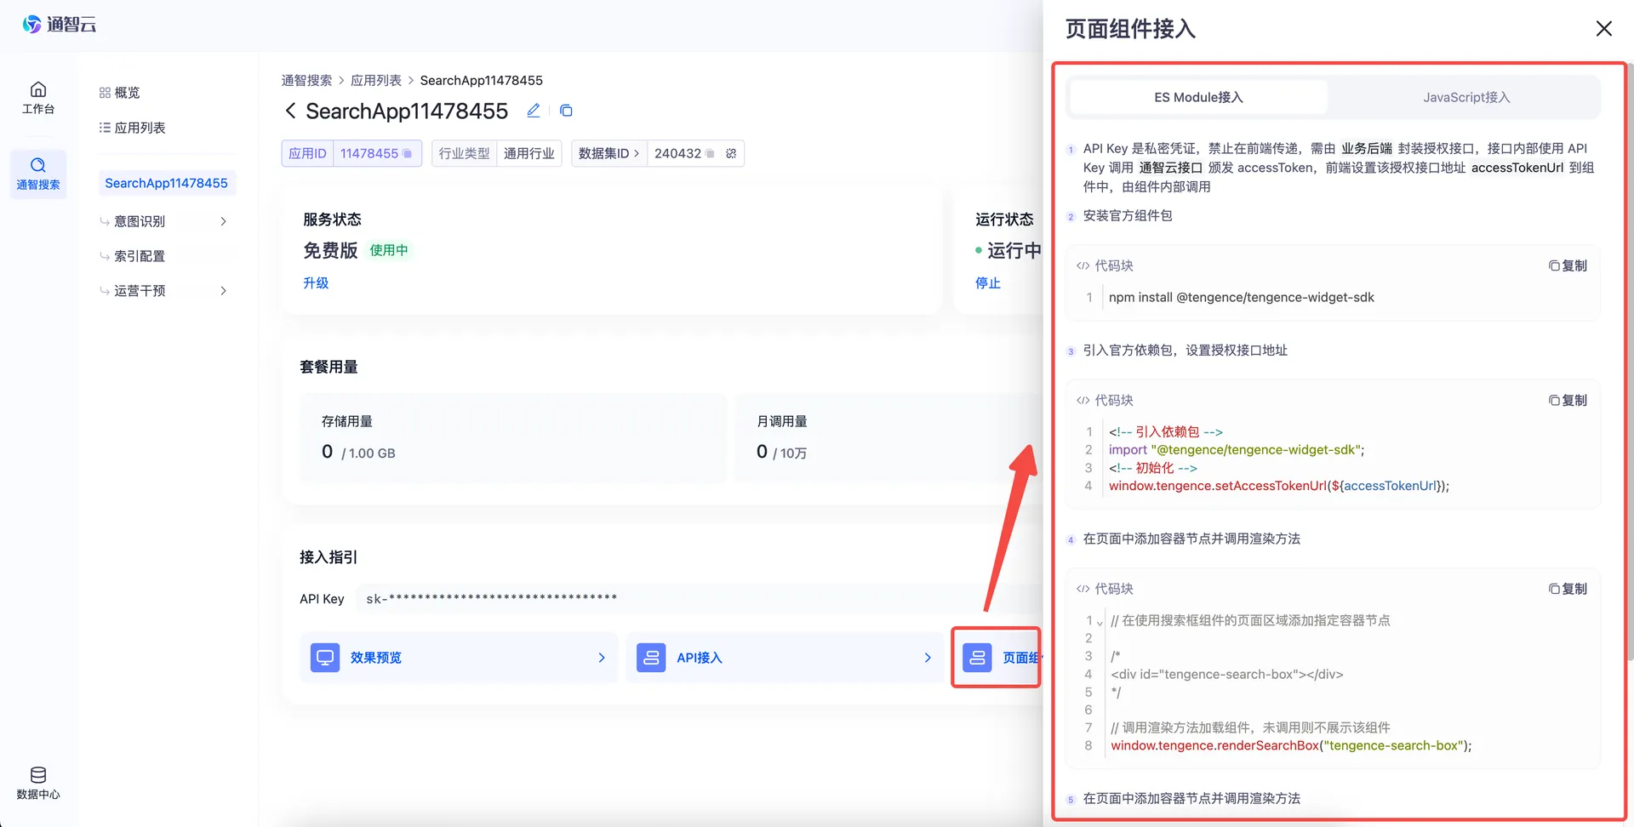Go to 通智搜索 breadcrumb
The width and height of the screenshot is (1634, 827).
(306, 80)
